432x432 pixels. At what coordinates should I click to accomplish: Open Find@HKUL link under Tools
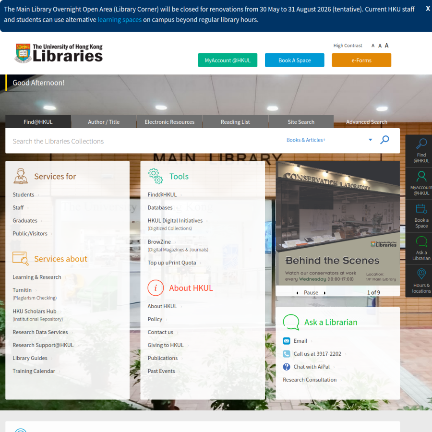[162, 194]
